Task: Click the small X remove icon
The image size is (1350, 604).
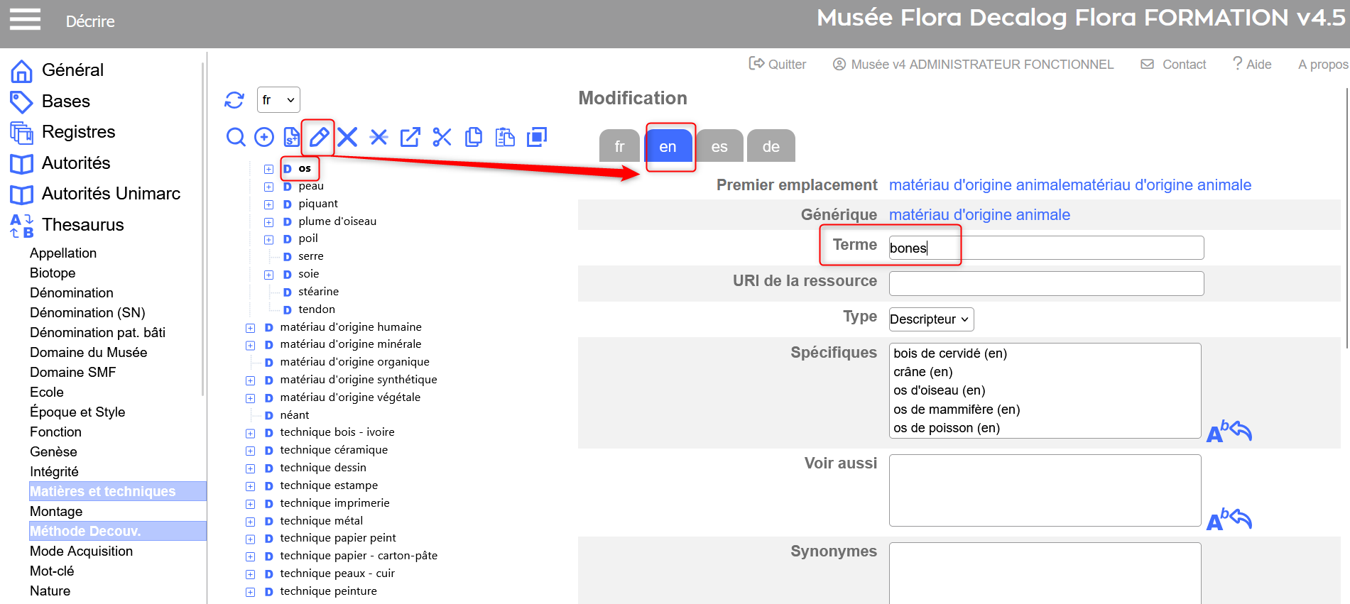Action: tap(379, 137)
